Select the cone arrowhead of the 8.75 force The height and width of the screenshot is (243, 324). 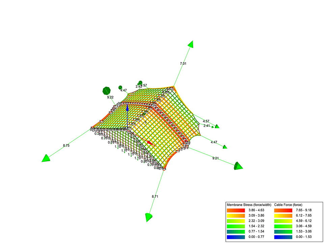46,158
